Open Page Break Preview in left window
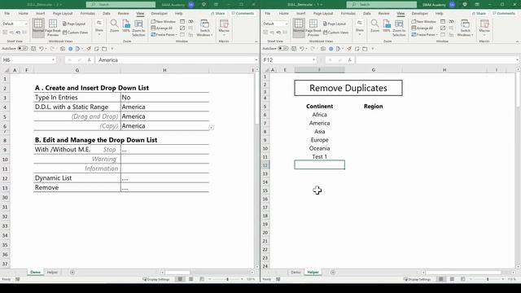 click(52, 28)
